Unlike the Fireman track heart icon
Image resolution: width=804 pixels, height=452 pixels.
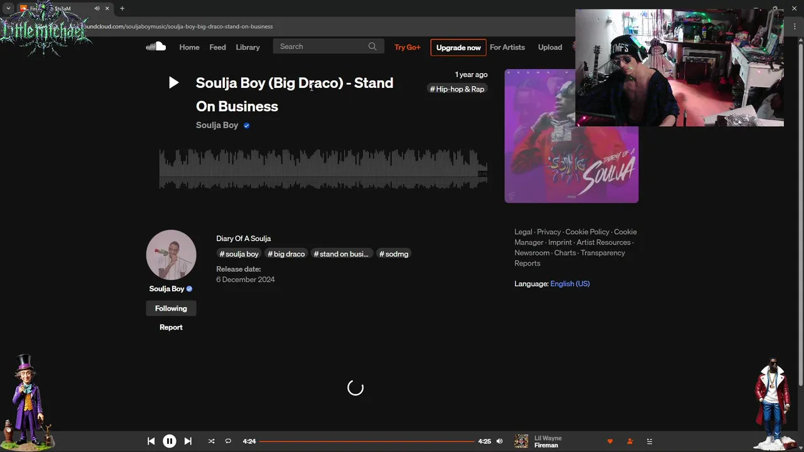coord(610,441)
